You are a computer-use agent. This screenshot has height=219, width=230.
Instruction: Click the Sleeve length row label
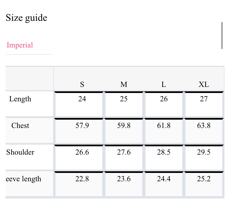click(x=23, y=179)
